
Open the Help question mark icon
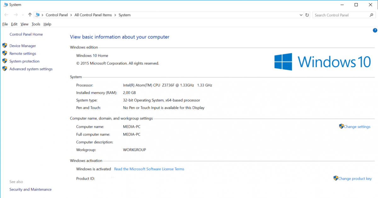pos(375,30)
